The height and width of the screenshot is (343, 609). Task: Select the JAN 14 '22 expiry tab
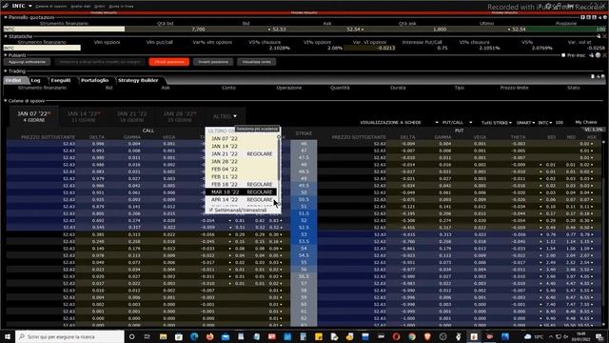click(84, 116)
